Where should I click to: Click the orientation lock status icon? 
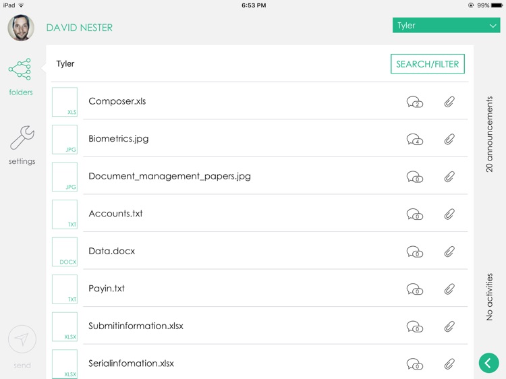tap(471, 5)
